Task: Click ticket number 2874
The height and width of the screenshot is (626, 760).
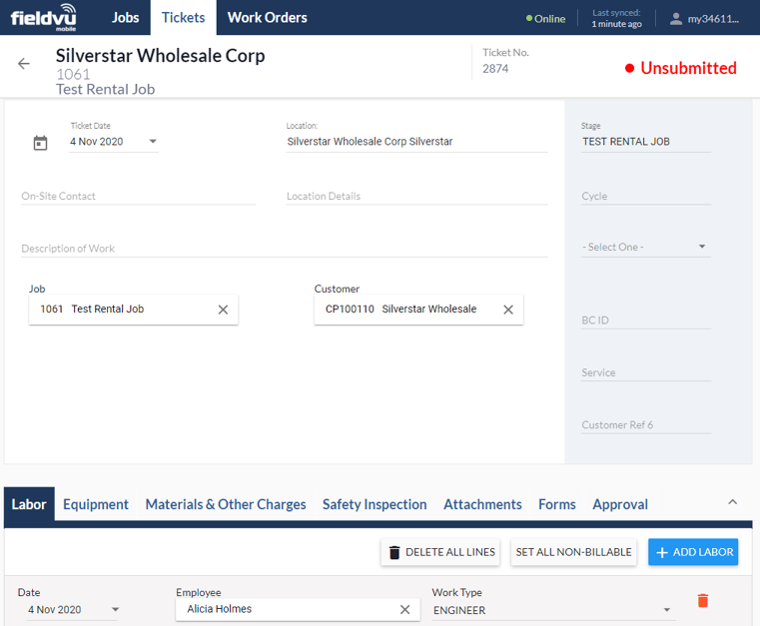Action: (x=495, y=69)
